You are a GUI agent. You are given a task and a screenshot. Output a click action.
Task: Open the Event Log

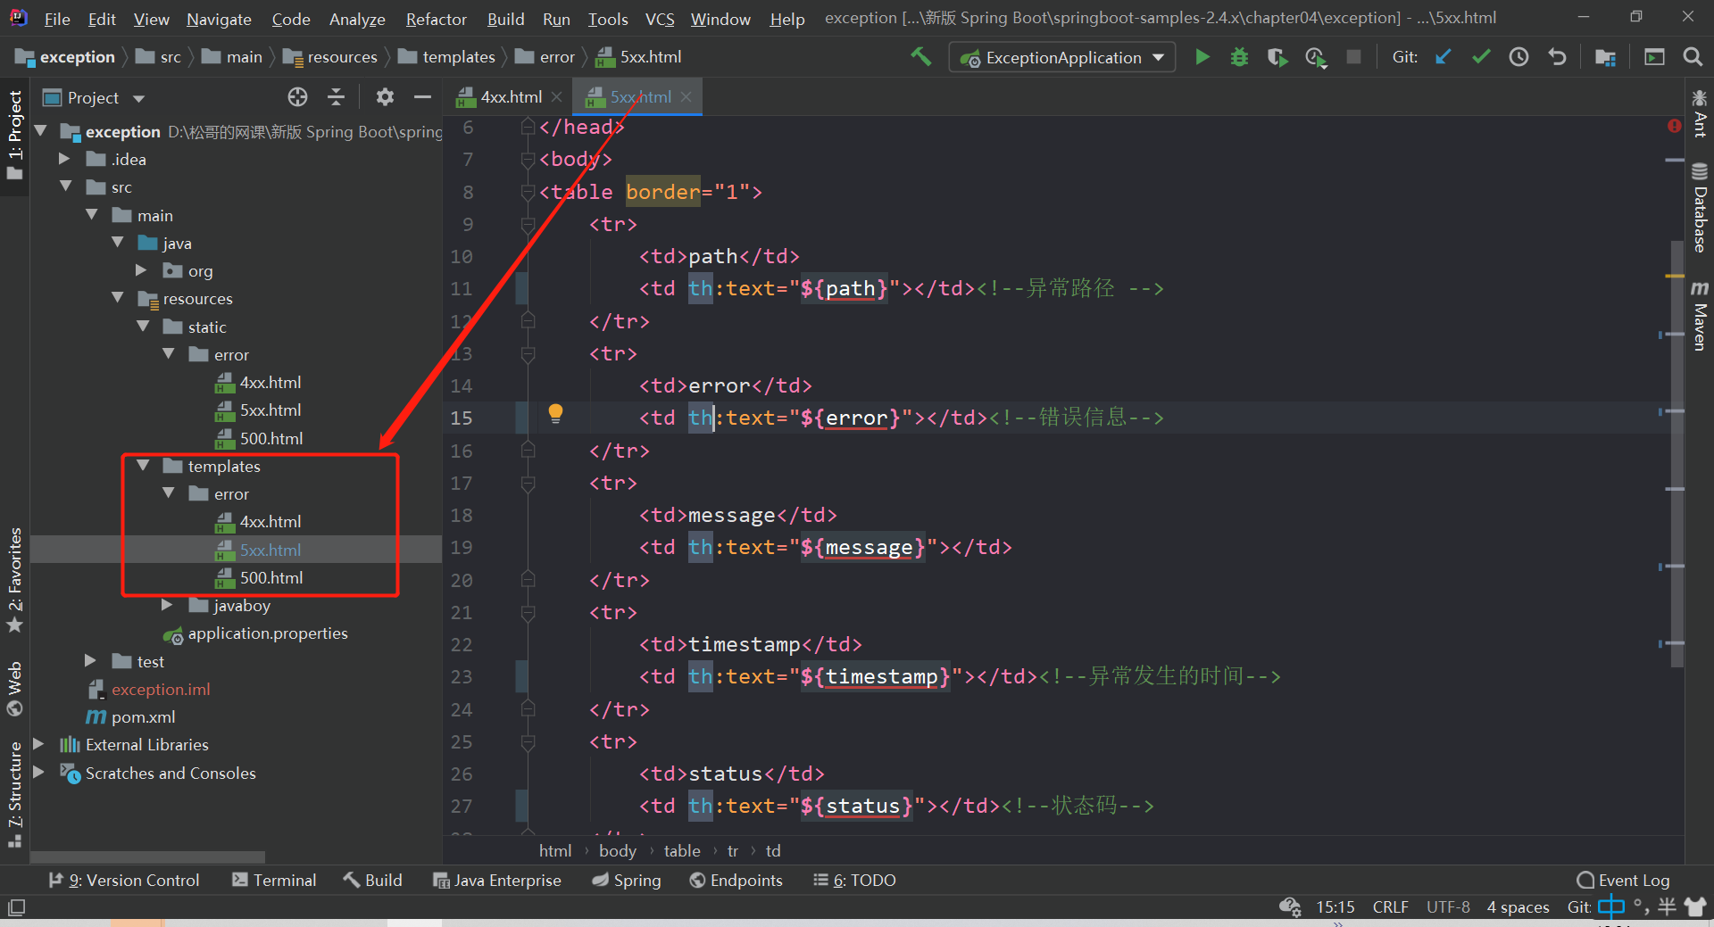point(1624,881)
